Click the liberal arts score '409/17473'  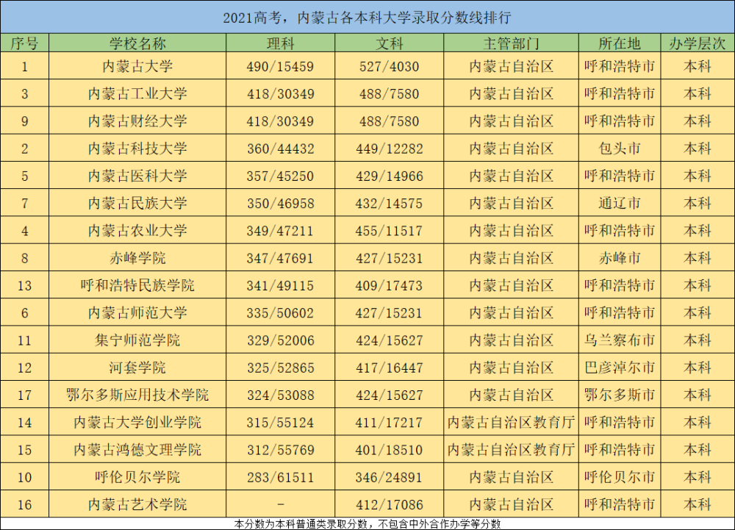coord(389,286)
